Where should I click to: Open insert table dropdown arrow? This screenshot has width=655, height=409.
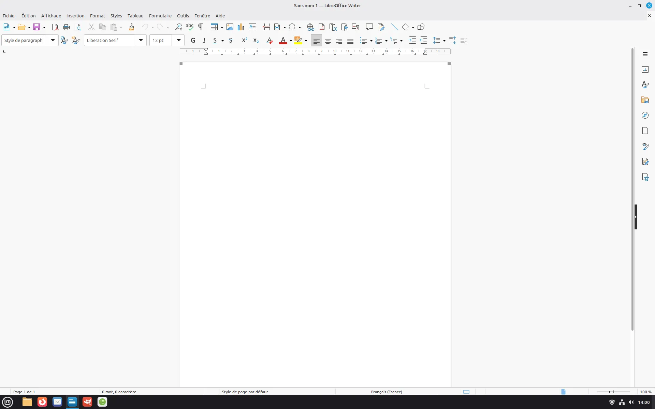coord(222,27)
